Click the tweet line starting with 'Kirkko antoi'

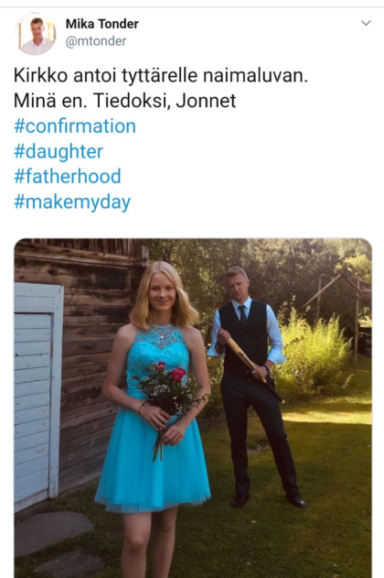(161, 75)
